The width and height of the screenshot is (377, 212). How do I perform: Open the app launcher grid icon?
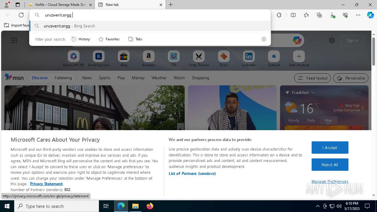(x=14, y=40)
